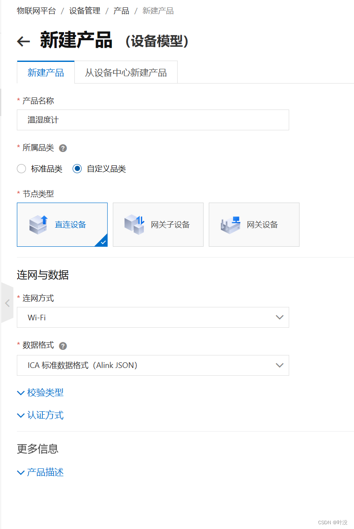354x529 pixels.
Task: Expand the 校验类型 section
Action: [x=40, y=393]
